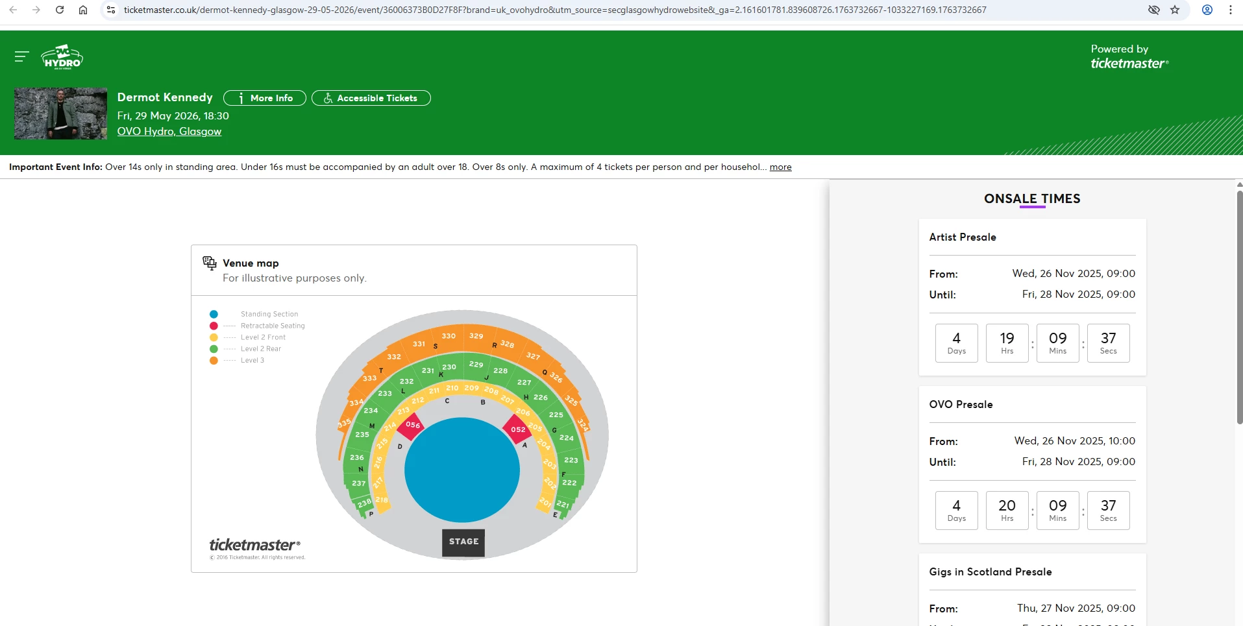Go back to the previous page

(13, 10)
